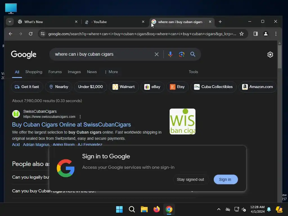This screenshot has width=288, height=216.
Task: Apply the Get it fast filter
Action: (27, 87)
